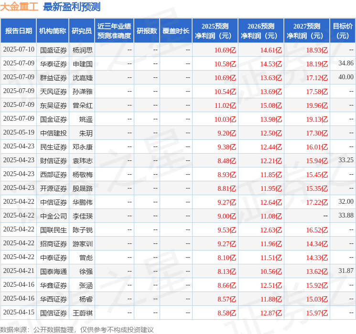Click researcher name 李佳瑛
Screen dimensions: 356x334
pyautogui.click(x=82, y=216)
